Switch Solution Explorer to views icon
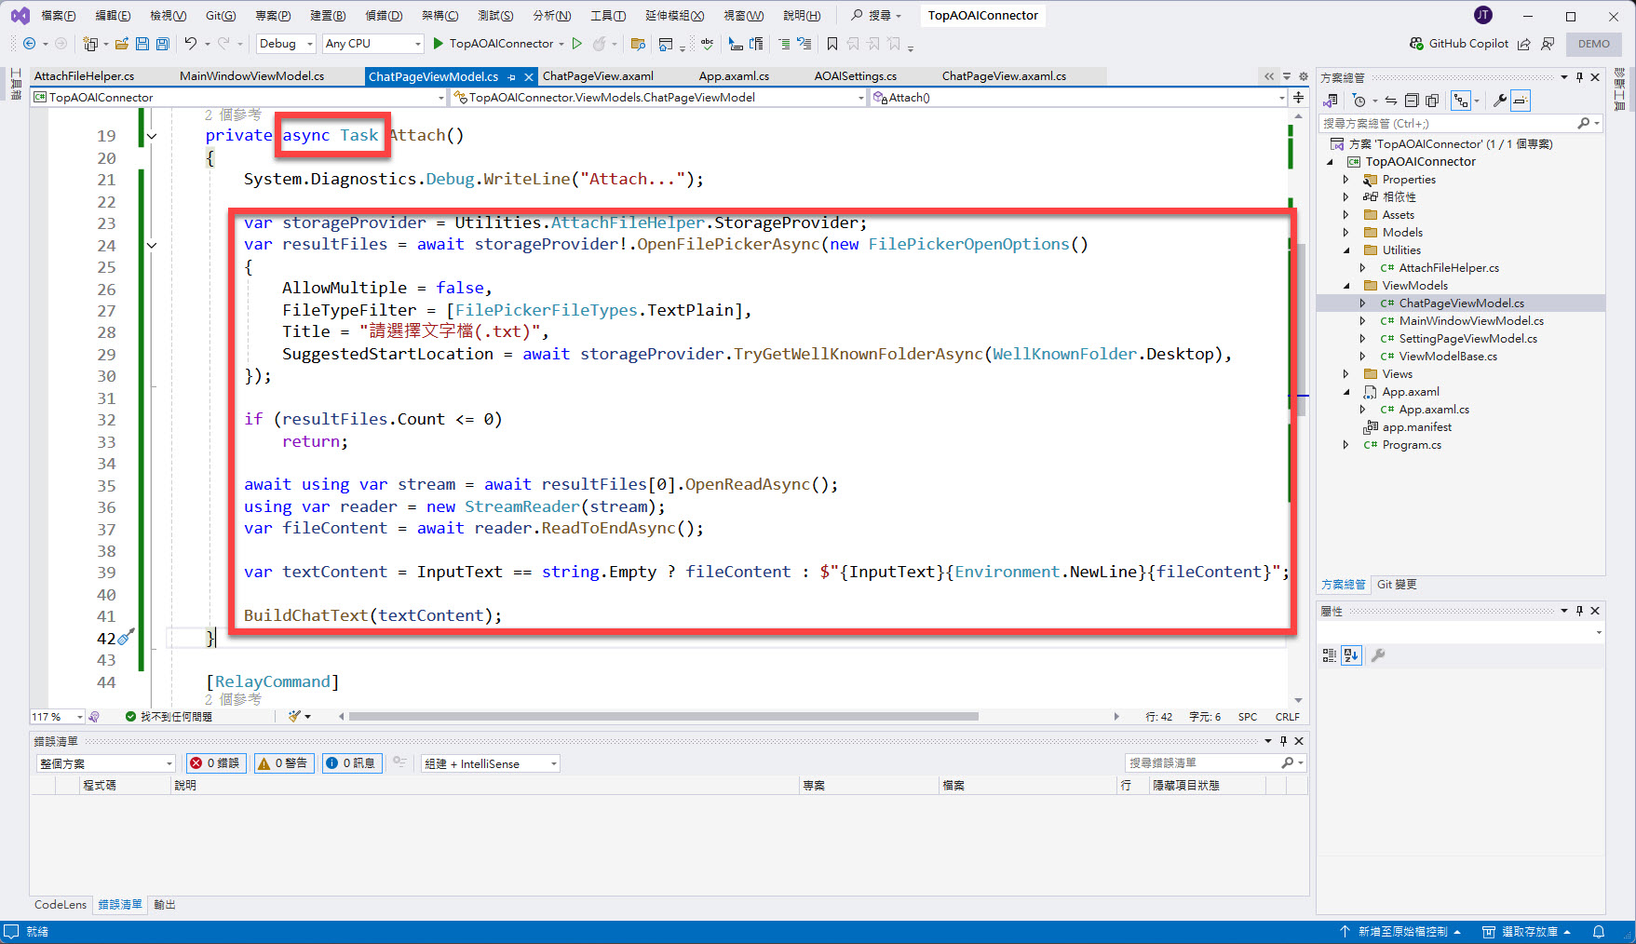This screenshot has width=1636, height=944. point(1332,101)
